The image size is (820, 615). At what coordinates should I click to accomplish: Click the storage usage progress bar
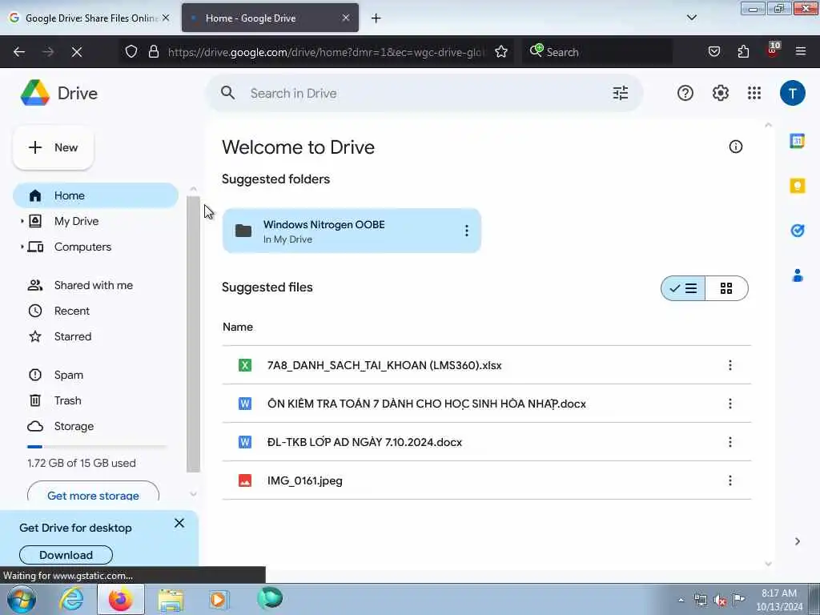tap(97, 447)
